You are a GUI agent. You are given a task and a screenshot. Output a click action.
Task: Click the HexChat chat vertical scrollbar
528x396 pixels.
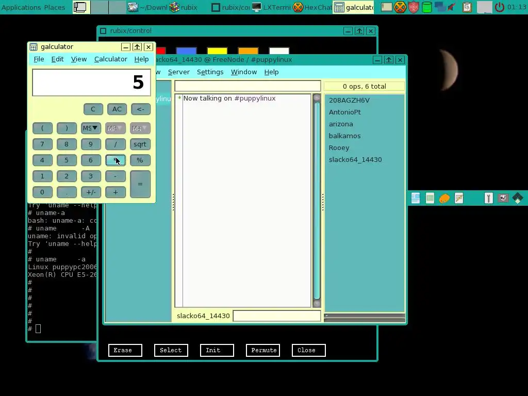click(x=317, y=201)
